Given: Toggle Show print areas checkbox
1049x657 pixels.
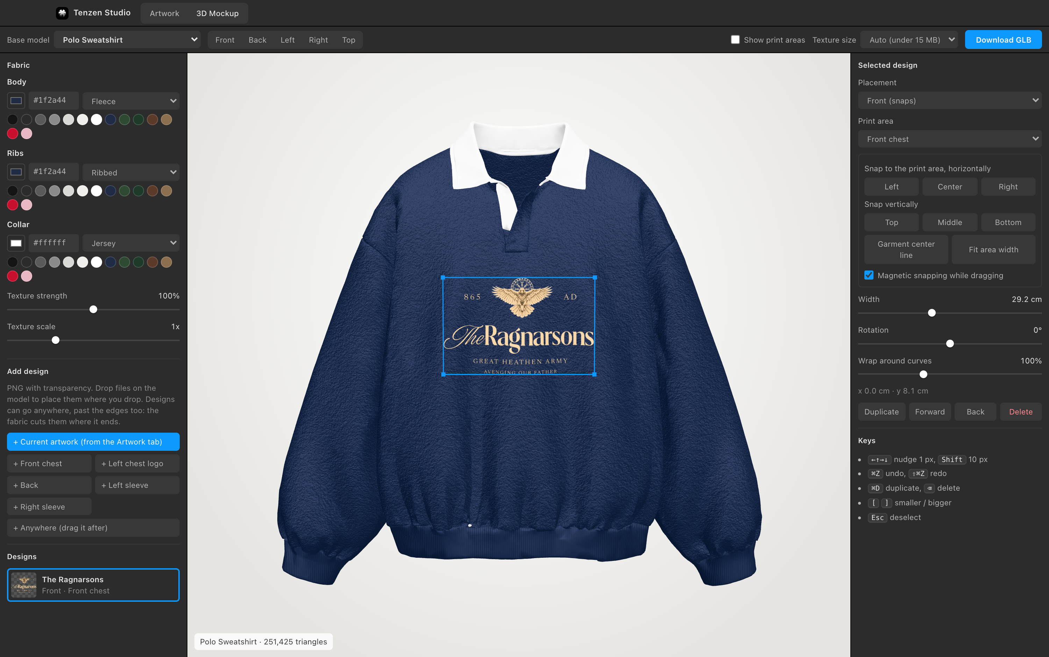Looking at the screenshot, I should click(735, 39).
